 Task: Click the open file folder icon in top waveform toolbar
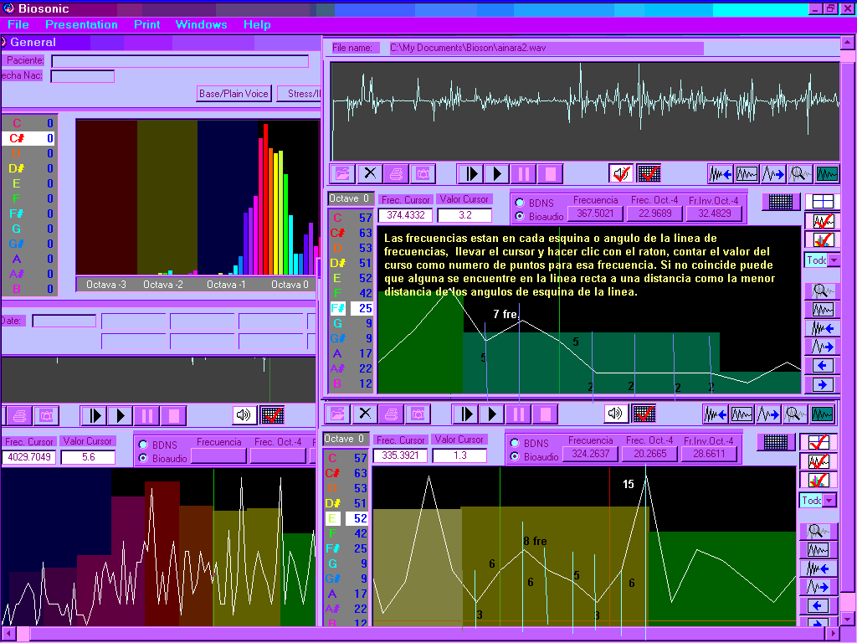(342, 173)
